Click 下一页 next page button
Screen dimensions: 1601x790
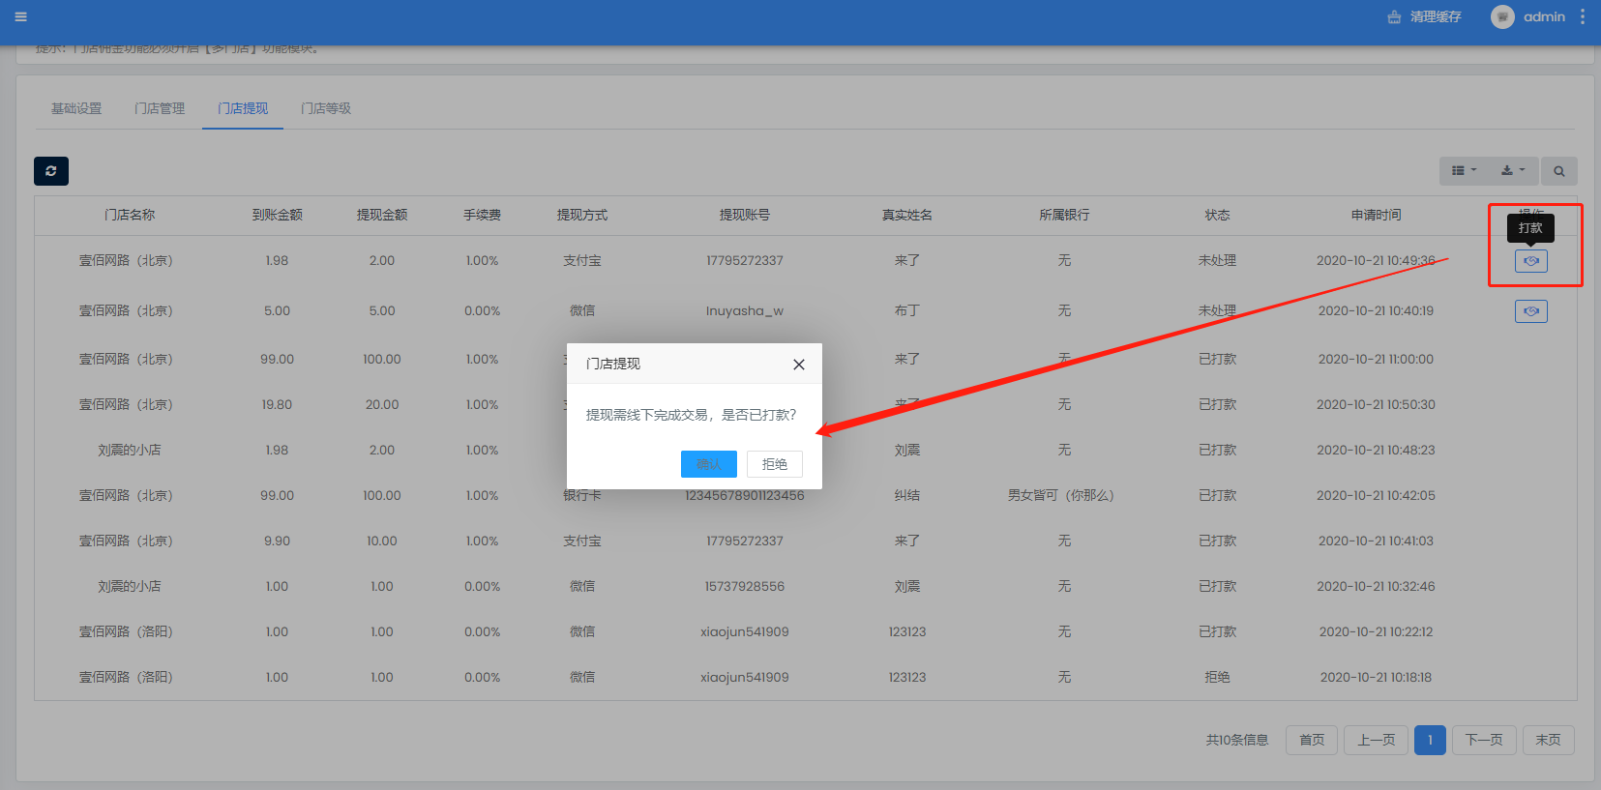[x=1483, y=740]
